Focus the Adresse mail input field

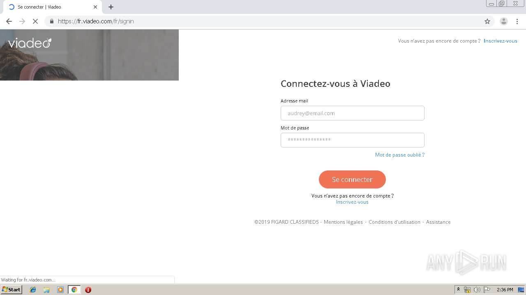352,113
